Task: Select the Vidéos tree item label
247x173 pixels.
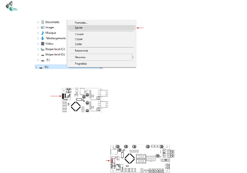Action: [49, 44]
